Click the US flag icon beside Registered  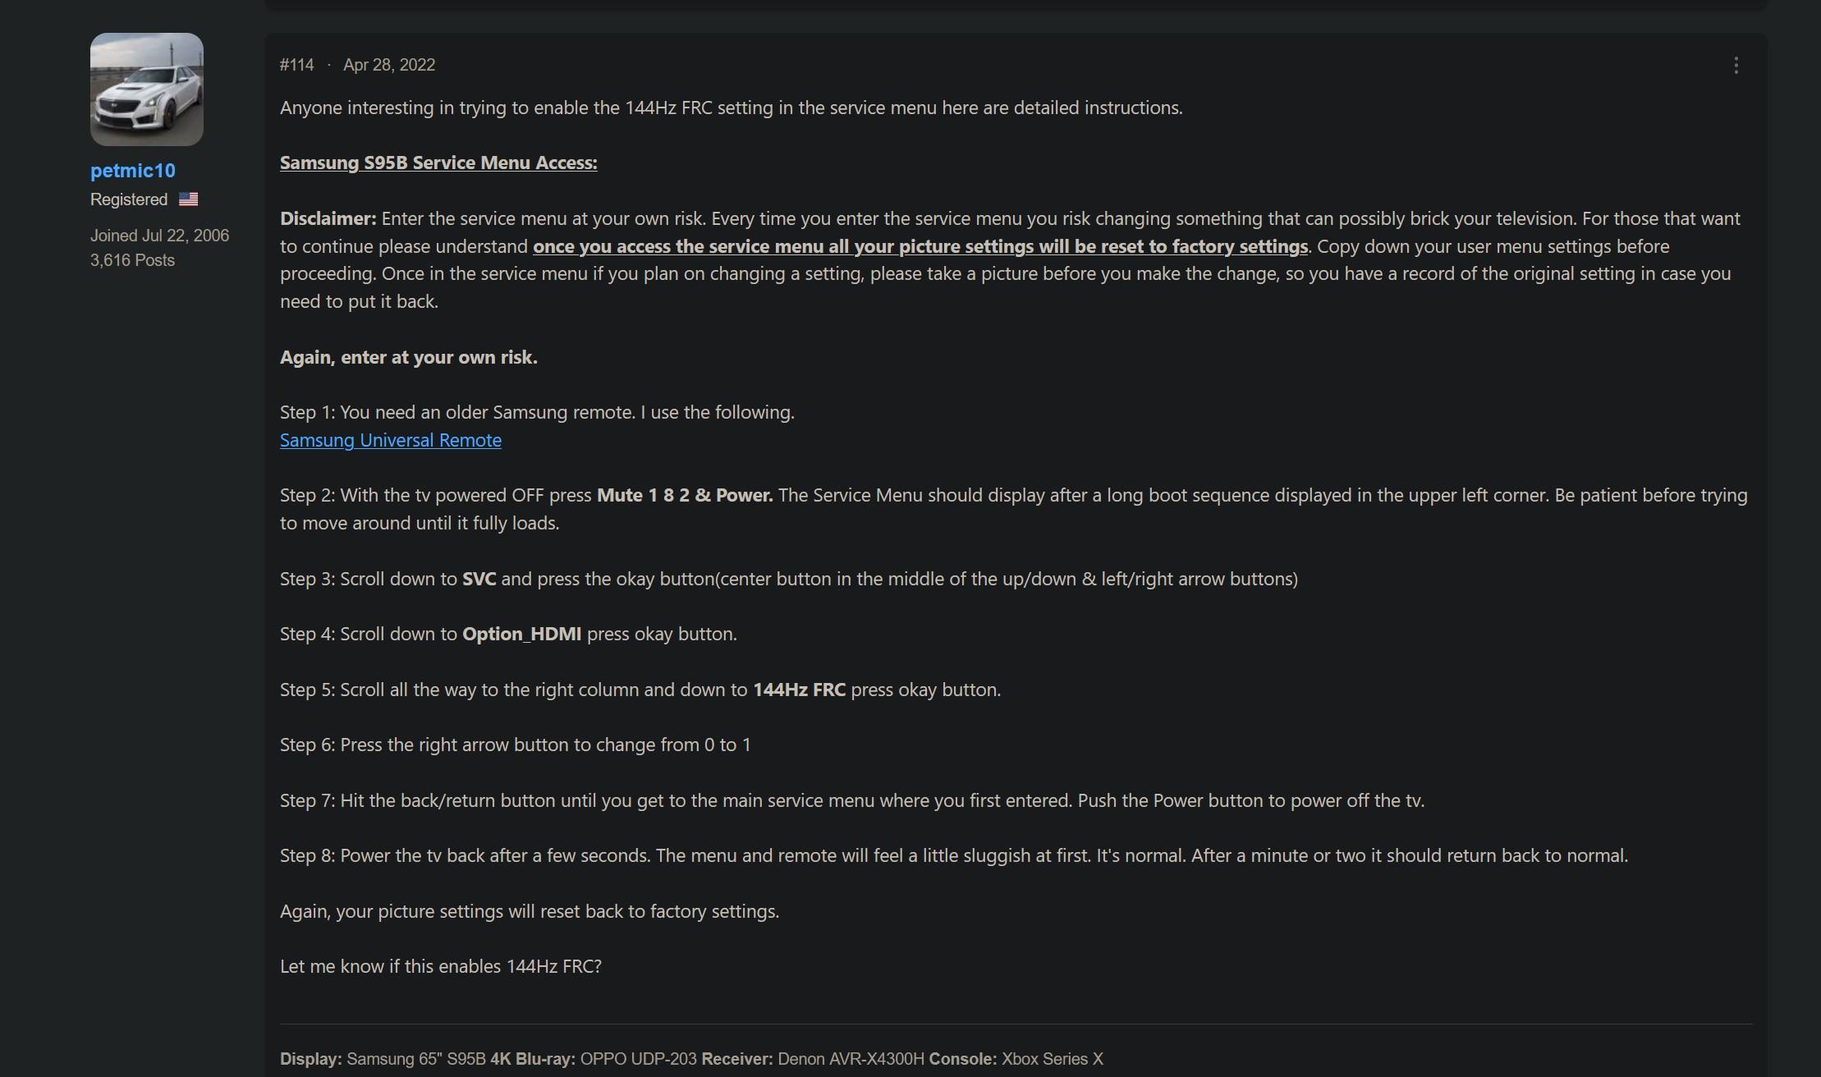tap(188, 199)
